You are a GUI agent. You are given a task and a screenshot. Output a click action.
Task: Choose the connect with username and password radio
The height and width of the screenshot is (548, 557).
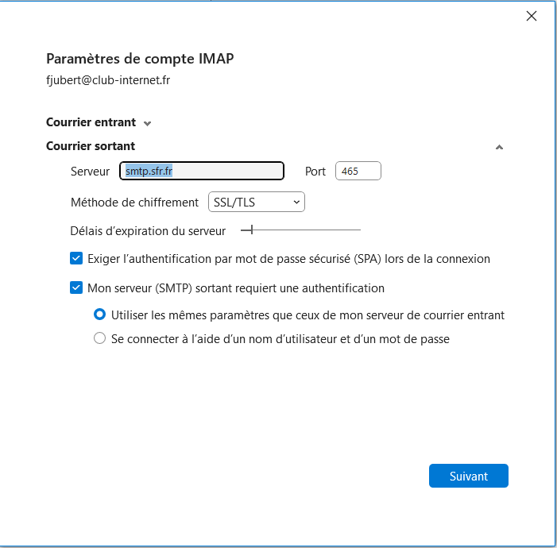(100, 338)
